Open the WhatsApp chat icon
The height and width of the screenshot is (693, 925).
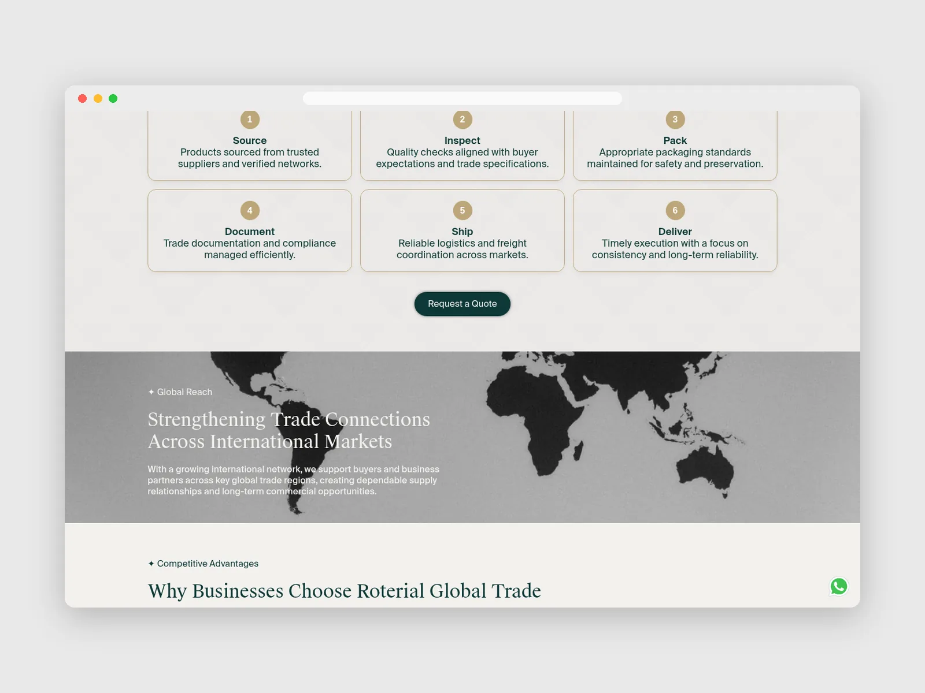(839, 586)
